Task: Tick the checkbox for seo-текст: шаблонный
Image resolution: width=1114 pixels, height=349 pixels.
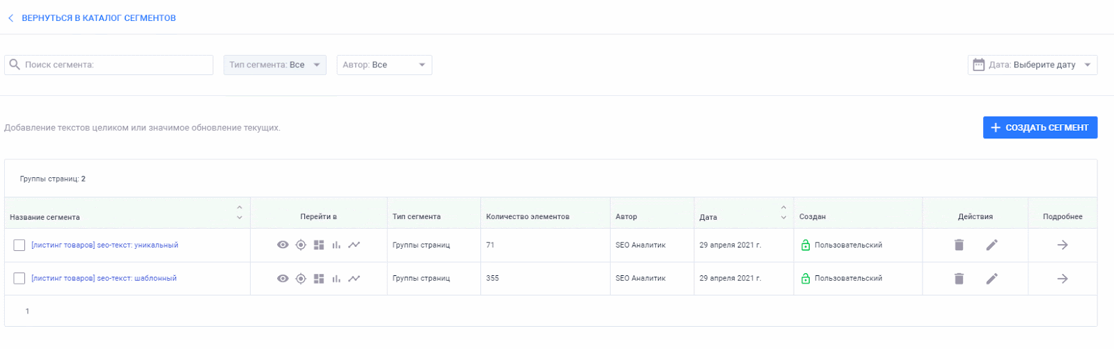Action: [19, 278]
